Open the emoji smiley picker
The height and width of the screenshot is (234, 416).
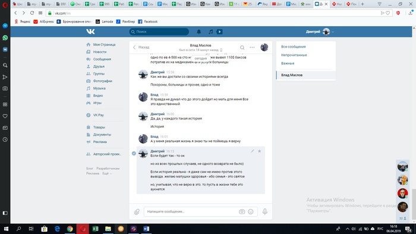[x=250, y=211]
